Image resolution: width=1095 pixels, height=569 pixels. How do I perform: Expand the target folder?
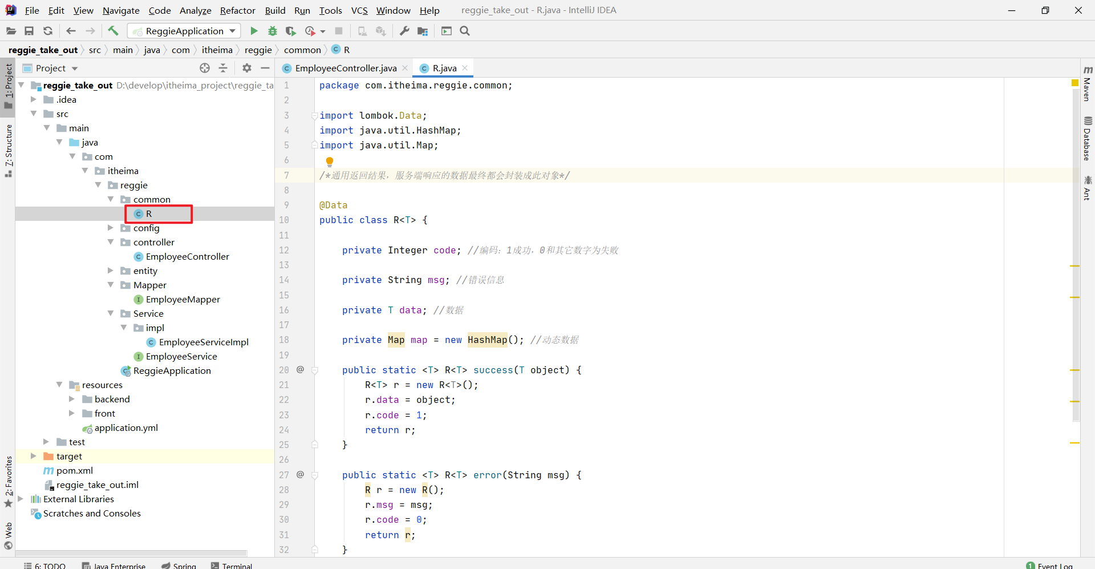pyautogui.click(x=34, y=456)
